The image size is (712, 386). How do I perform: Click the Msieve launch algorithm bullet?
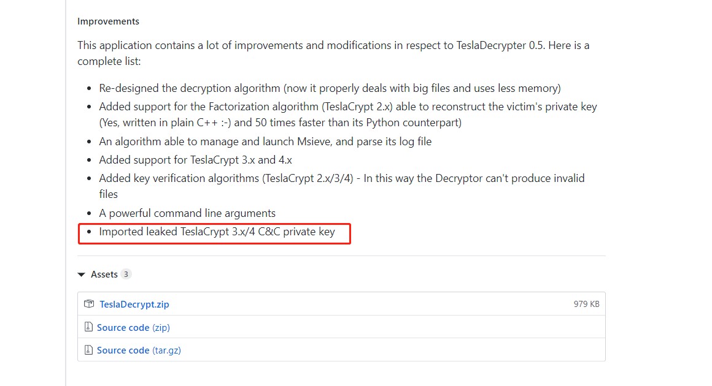pyautogui.click(x=265, y=142)
